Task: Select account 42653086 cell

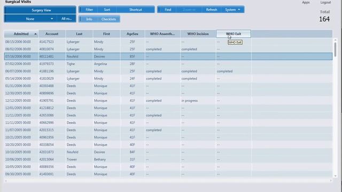Action: [52, 115]
